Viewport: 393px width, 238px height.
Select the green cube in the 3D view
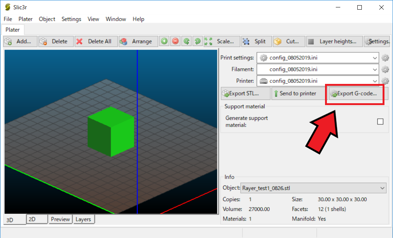point(111,131)
